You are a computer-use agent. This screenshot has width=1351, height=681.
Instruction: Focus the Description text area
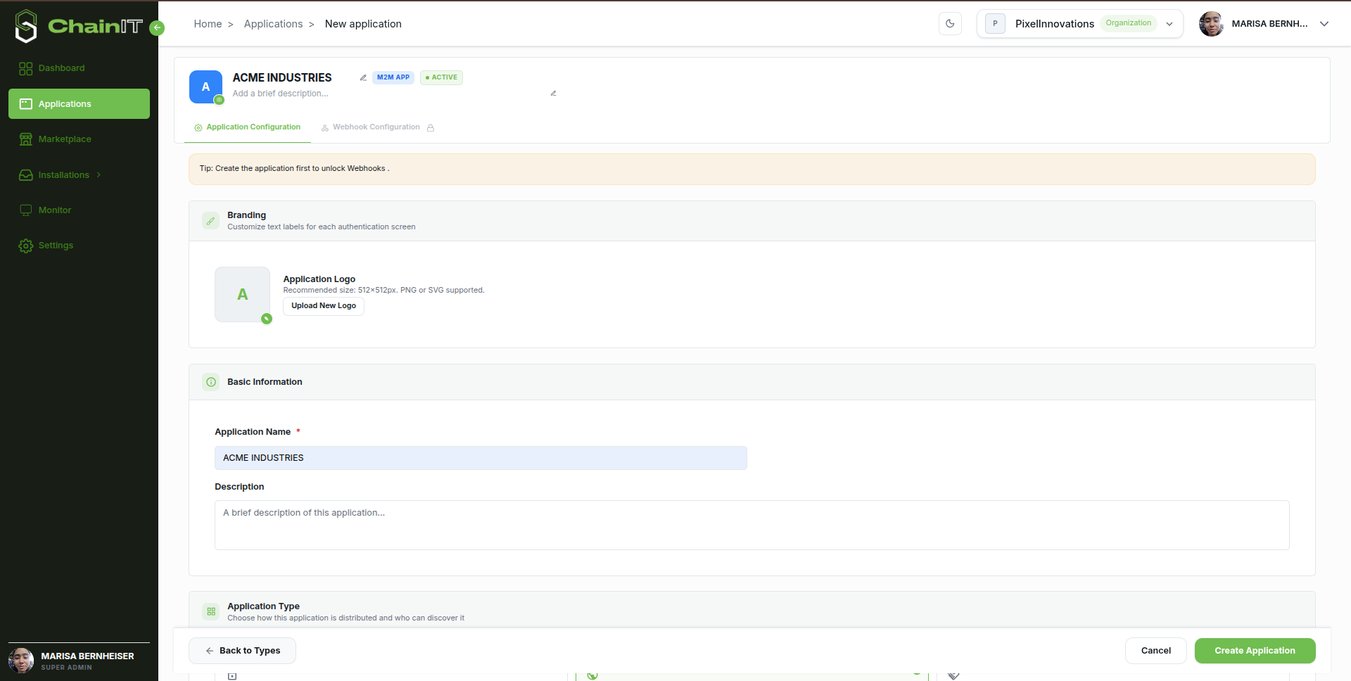pyautogui.click(x=751, y=525)
